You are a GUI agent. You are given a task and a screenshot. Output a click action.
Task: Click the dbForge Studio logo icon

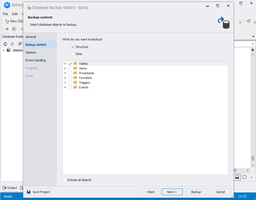coord(7,5)
